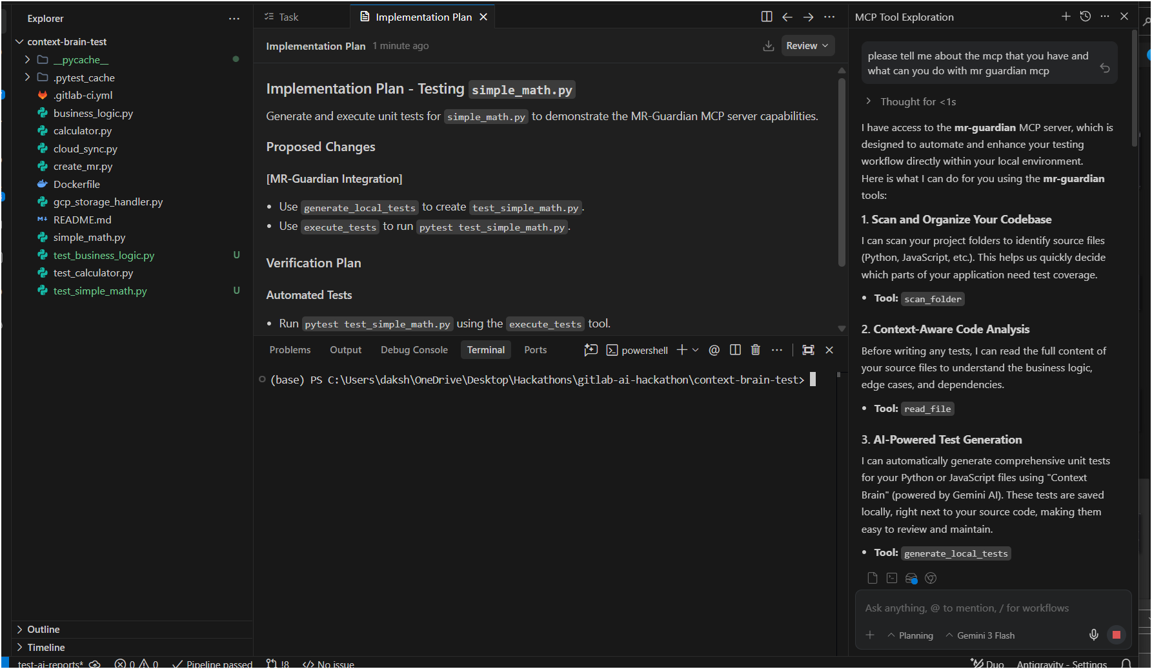
Task: Open merge request !8 status item
Action: pyautogui.click(x=278, y=664)
